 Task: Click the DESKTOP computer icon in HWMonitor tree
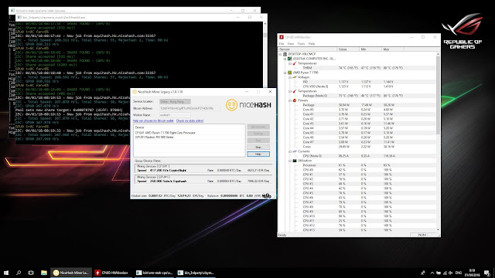click(x=285, y=54)
